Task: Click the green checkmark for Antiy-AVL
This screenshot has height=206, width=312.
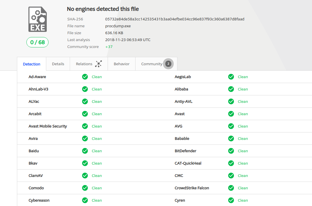Action: (231, 101)
